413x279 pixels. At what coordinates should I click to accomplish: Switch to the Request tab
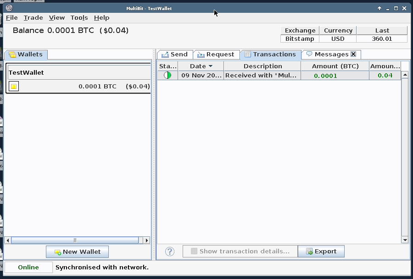[x=216, y=55]
